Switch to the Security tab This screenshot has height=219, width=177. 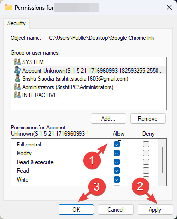[x=17, y=23]
